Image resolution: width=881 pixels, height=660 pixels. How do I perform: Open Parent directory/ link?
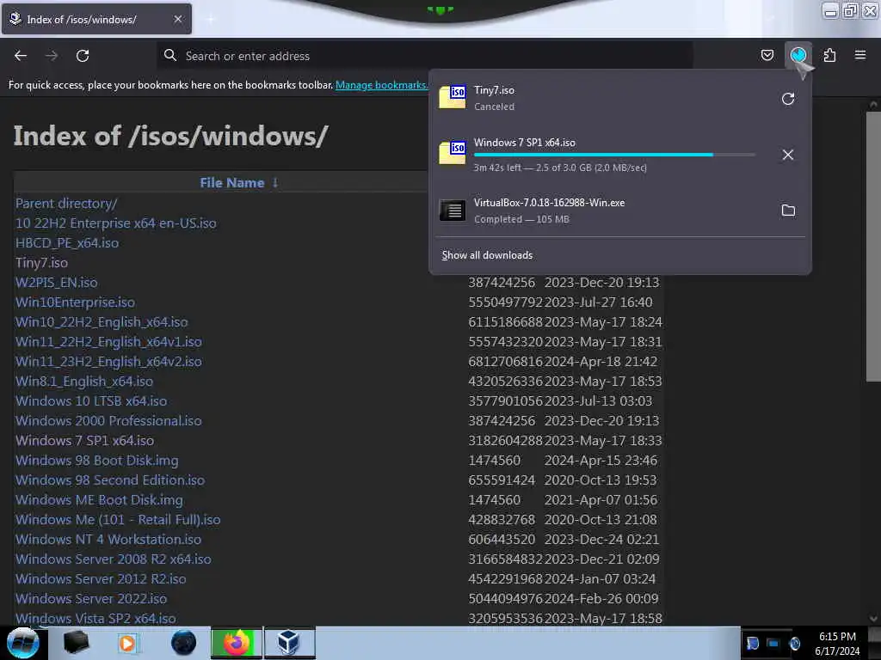pos(66,203)
